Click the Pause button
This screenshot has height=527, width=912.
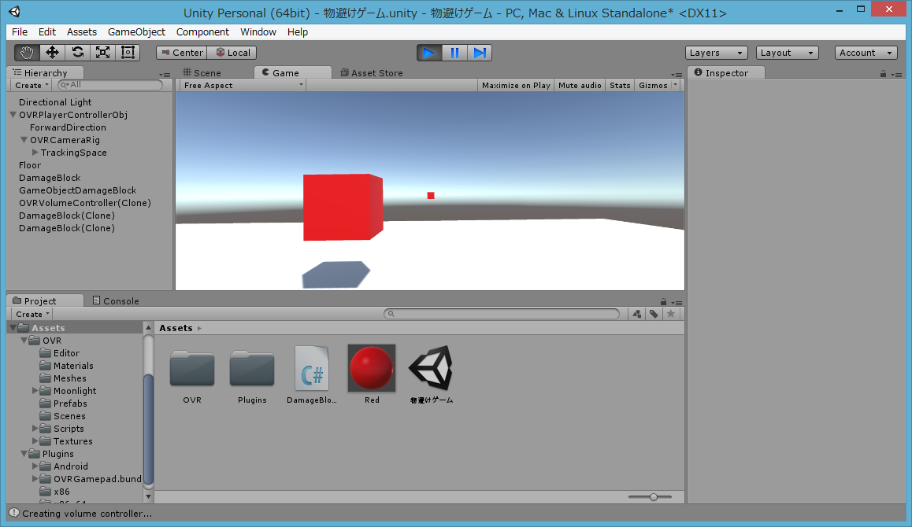[454, 53]
